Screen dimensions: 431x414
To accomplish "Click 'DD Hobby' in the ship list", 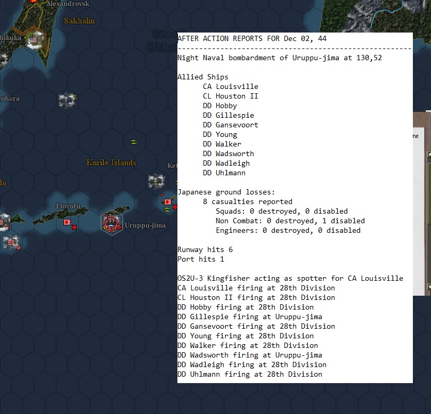I will click(x=220, y=106).
